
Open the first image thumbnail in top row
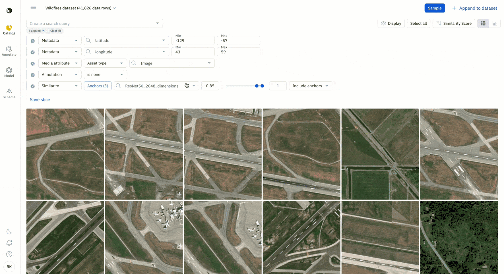tap(65, 154)
